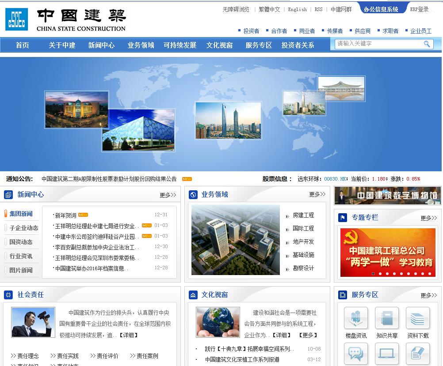The width and height of the screenshot is (443, 366).
Task: Click the 专题专栏 flag icon
Action: 343,218
